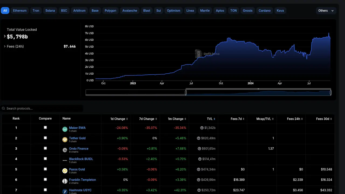The width and height of the screenshot is (345, 194).
Task: Filter by Sui chain
Action: [x=158, y=11]
